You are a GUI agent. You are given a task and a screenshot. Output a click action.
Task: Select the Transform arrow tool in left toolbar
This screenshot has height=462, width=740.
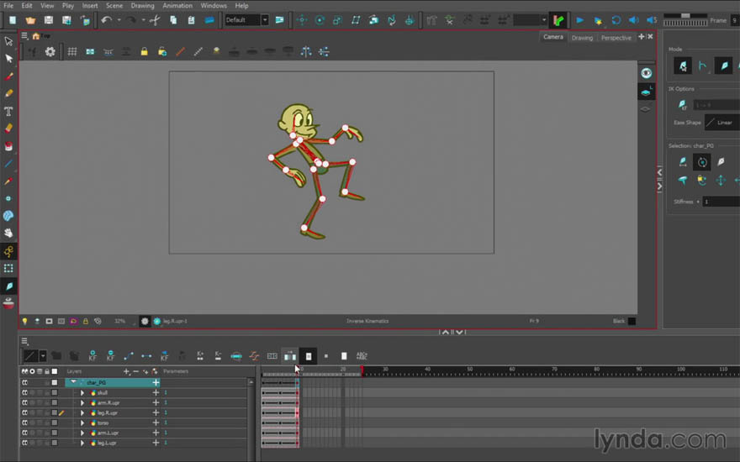[8, 41]
